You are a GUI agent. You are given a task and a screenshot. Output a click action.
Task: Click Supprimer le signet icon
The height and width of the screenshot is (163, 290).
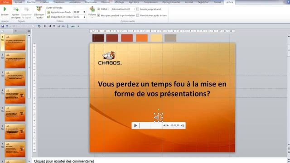[x=26, y=9]
